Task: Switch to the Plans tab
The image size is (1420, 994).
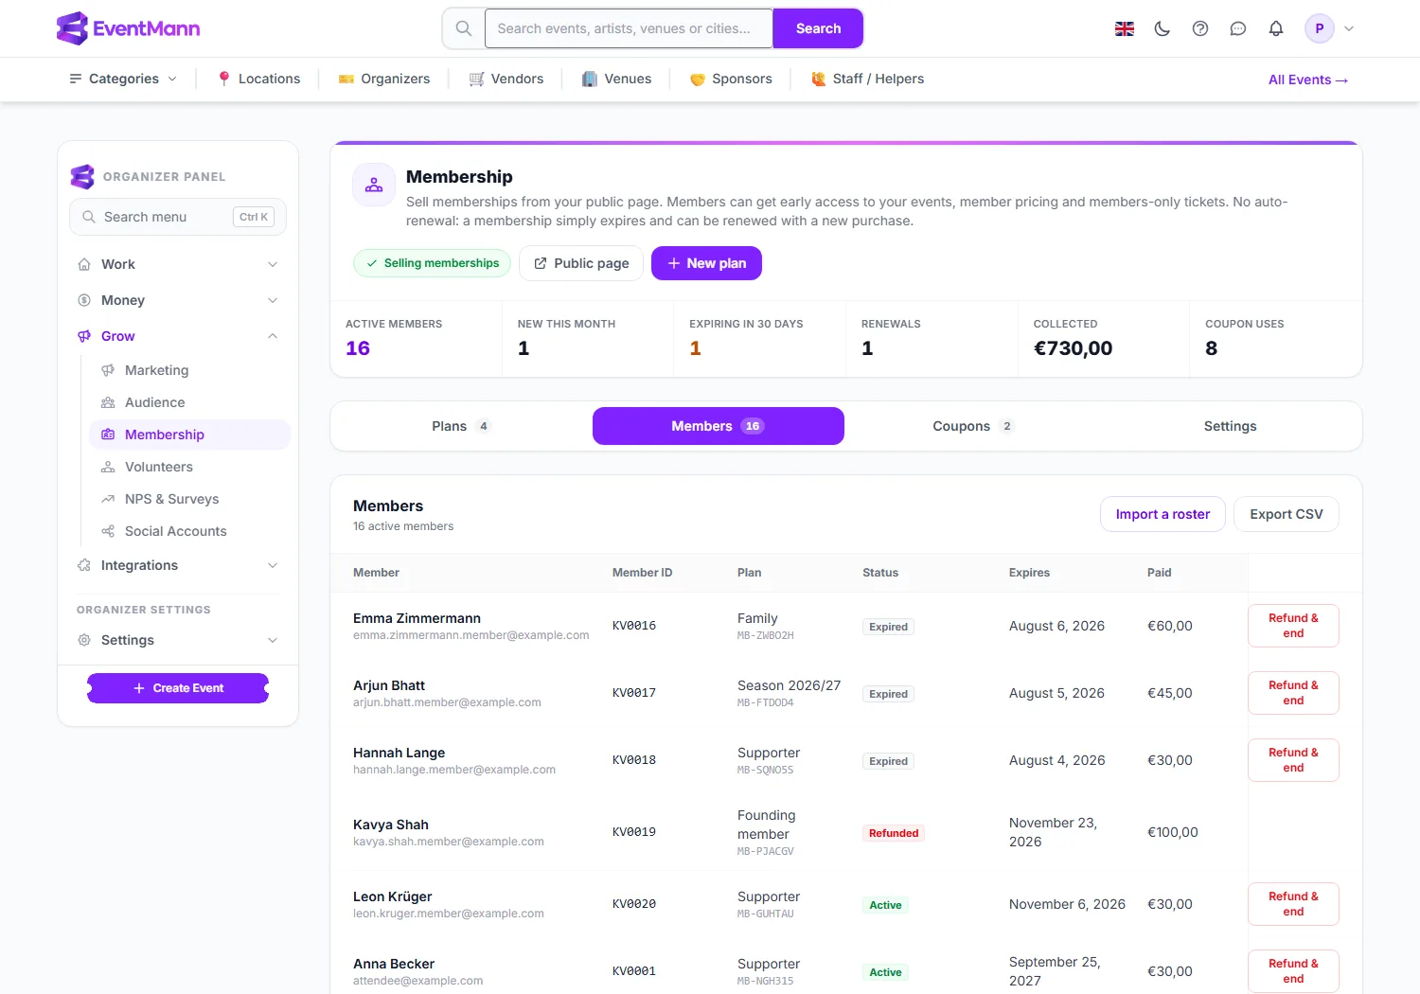Action: [x=461, y=426]
